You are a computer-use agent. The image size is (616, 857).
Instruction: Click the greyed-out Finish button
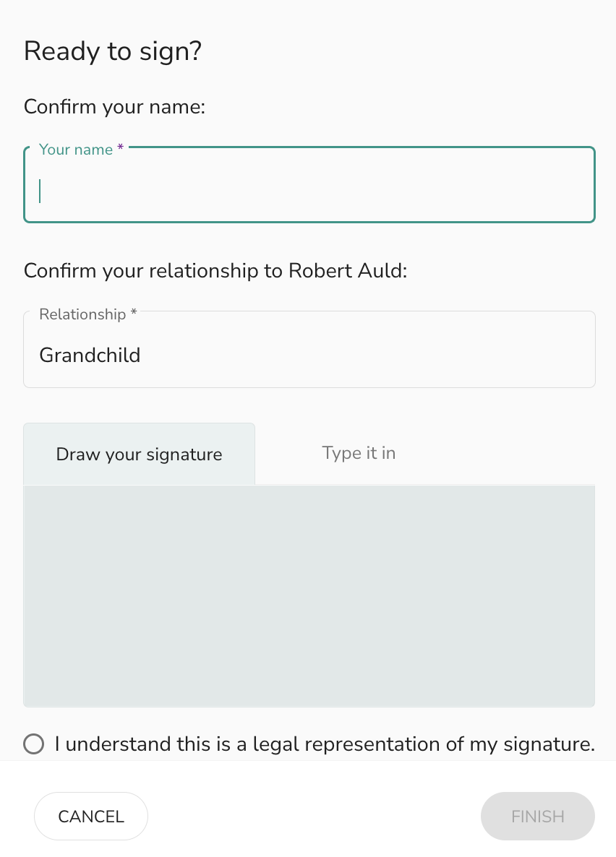coord(538,816)
